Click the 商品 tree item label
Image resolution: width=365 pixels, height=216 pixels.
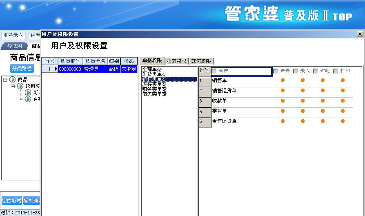pyautogui.click(x=22, y=80)
